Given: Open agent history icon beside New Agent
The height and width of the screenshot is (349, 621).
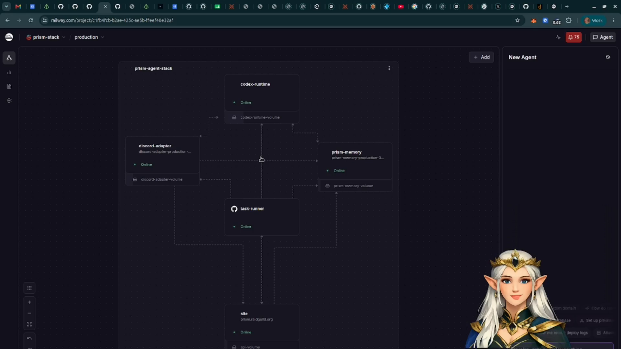Looking at the screenshot, I should tap(608, 57).
